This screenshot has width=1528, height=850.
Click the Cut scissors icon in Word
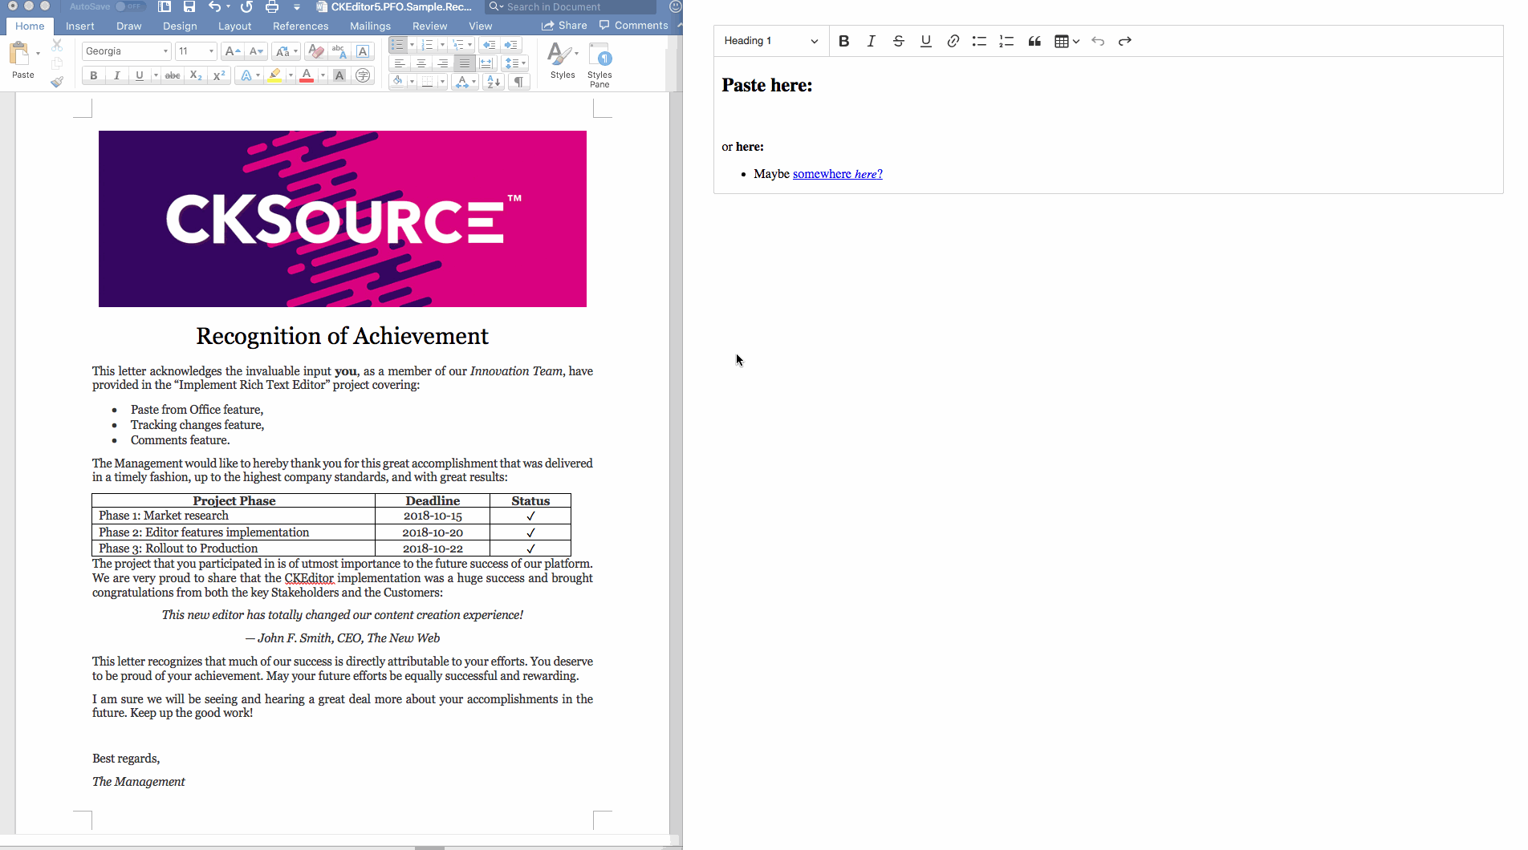coord(57,45)
